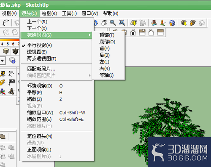The image size is (211, 167).
Task: Select 后(B) back view
Action: (108, 55)
